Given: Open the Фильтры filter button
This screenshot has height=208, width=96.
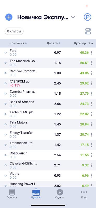Looking at the screenshot, I should pos(14,31).
